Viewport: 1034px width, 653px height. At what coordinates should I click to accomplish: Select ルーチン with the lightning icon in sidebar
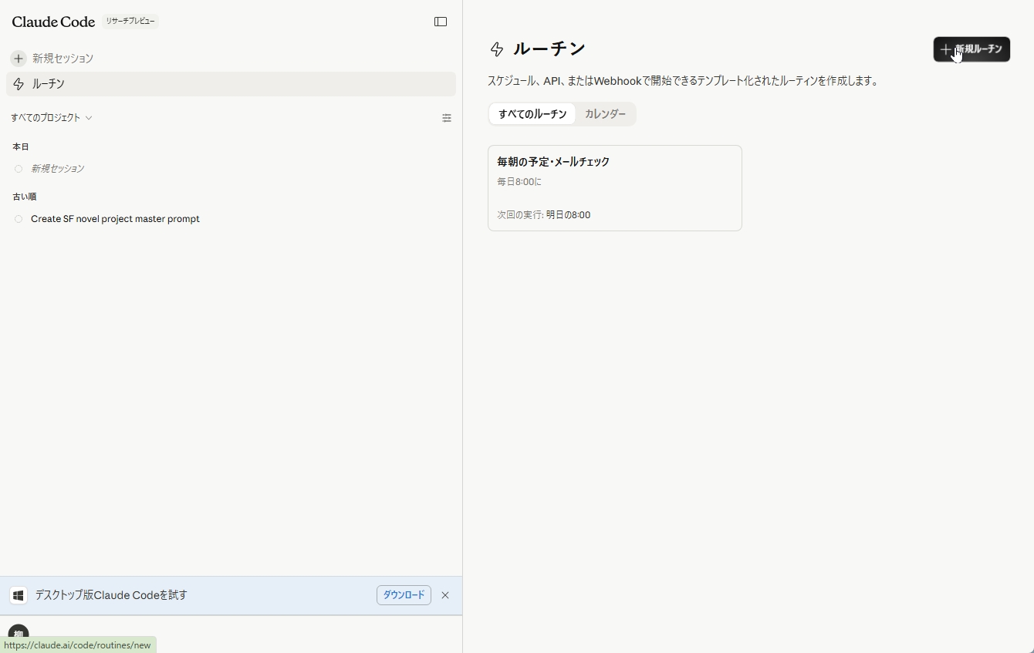[x=48, y=84]
